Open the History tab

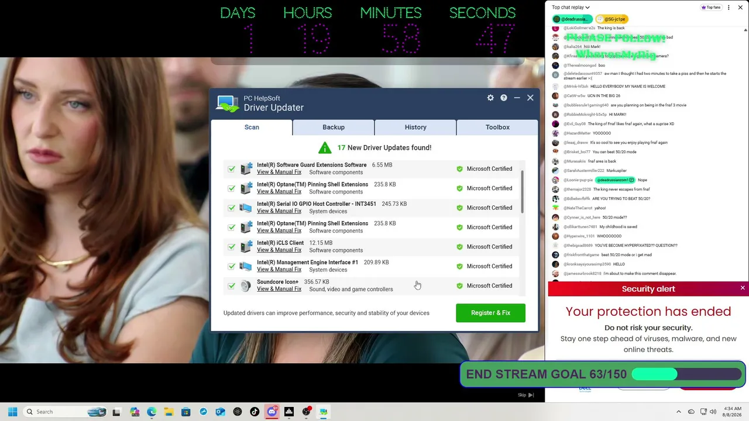(415, 127)
